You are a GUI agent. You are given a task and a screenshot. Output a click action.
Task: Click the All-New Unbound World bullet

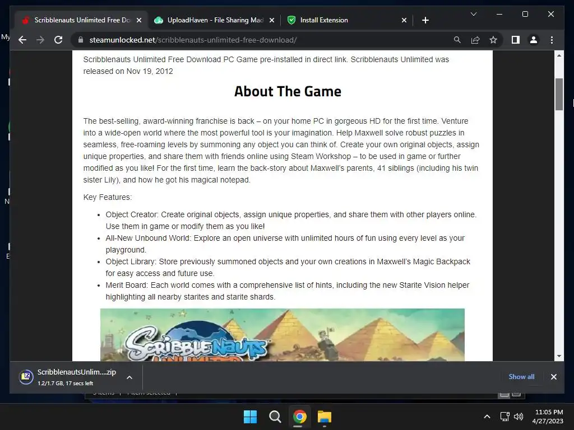point(285,244)
